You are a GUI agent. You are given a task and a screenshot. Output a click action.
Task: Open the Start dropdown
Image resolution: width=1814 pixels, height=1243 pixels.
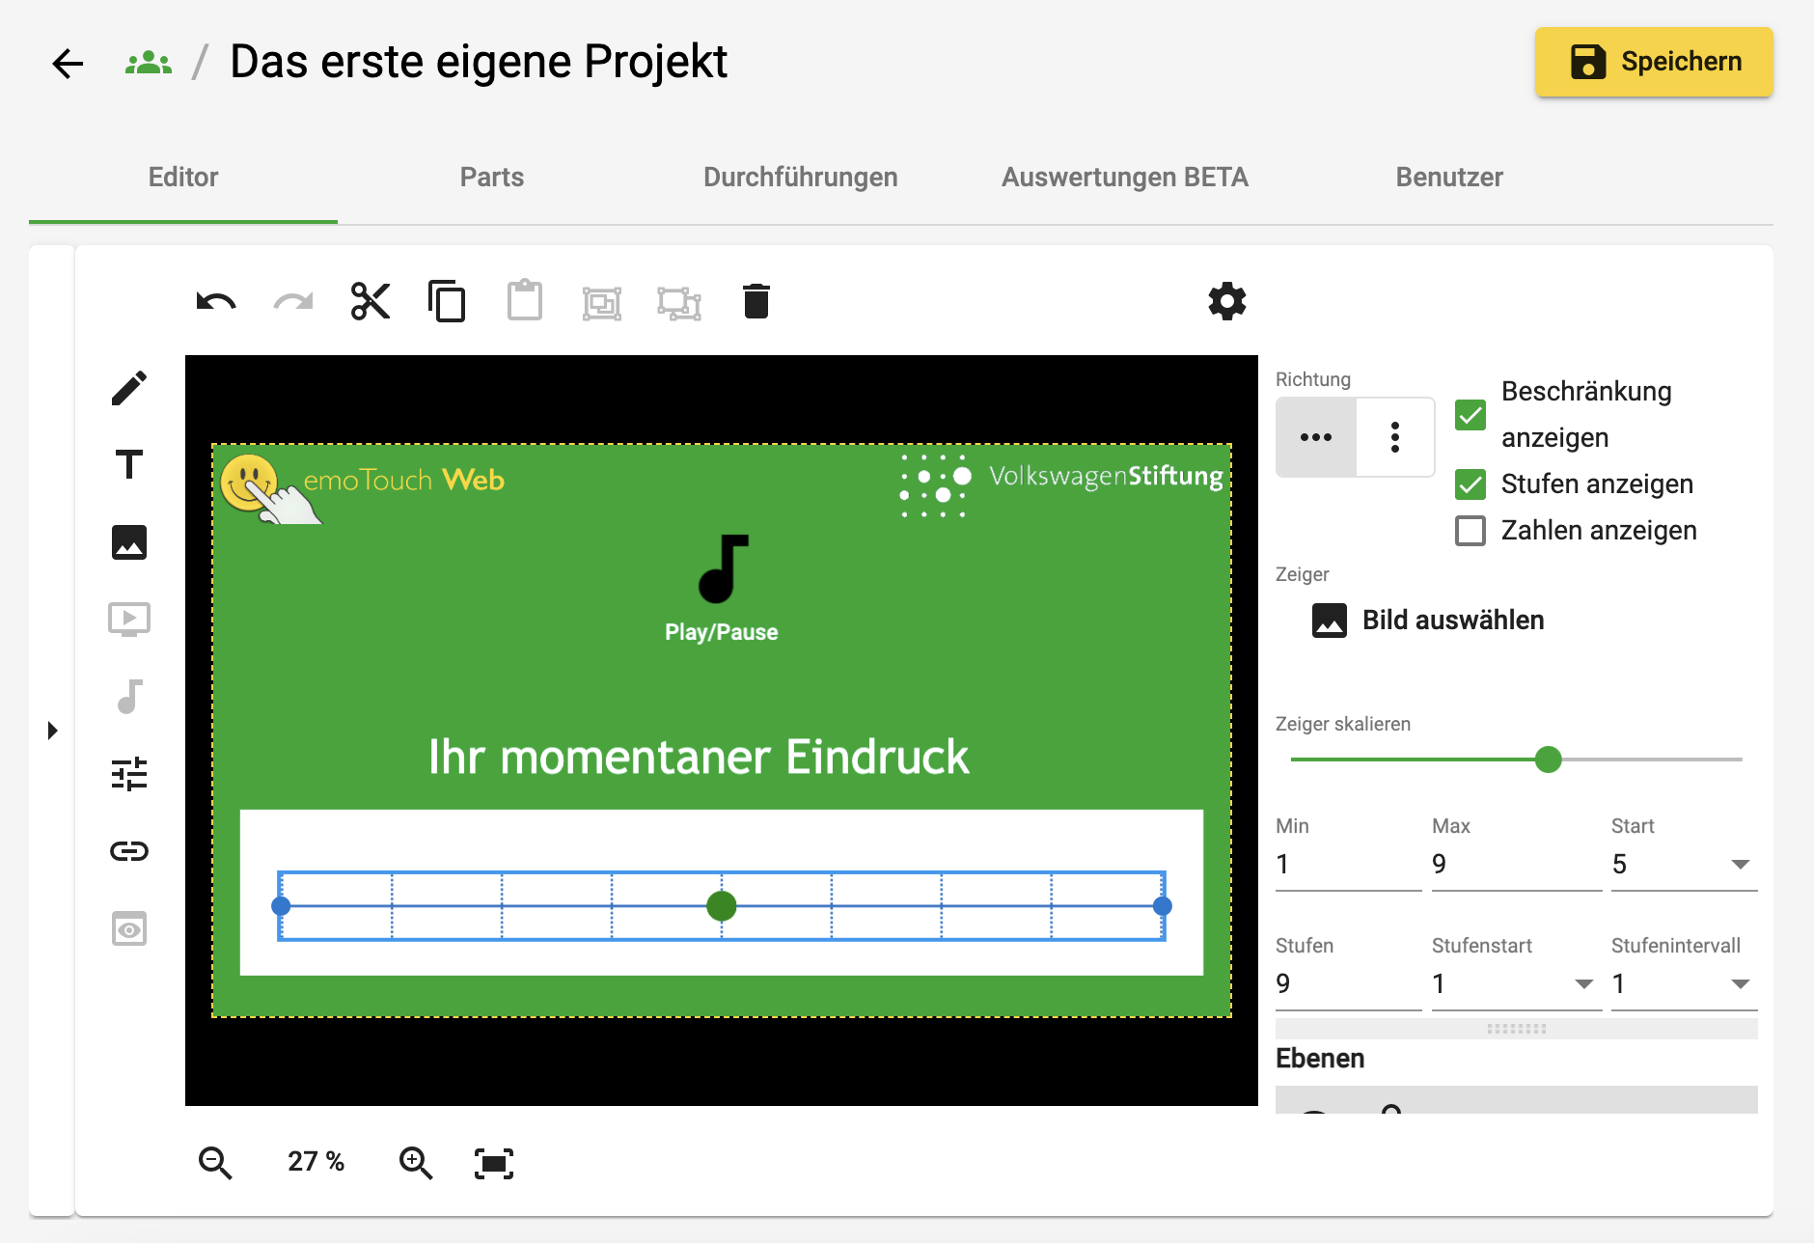(x=1684, y=865)
